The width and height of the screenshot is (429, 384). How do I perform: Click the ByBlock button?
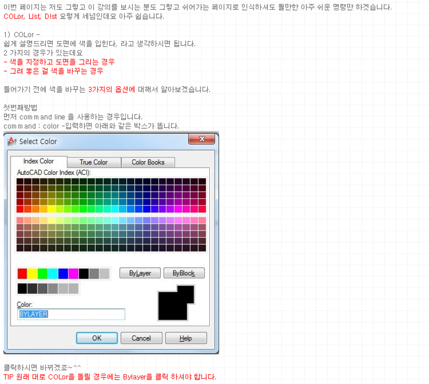tap(184, 273)
